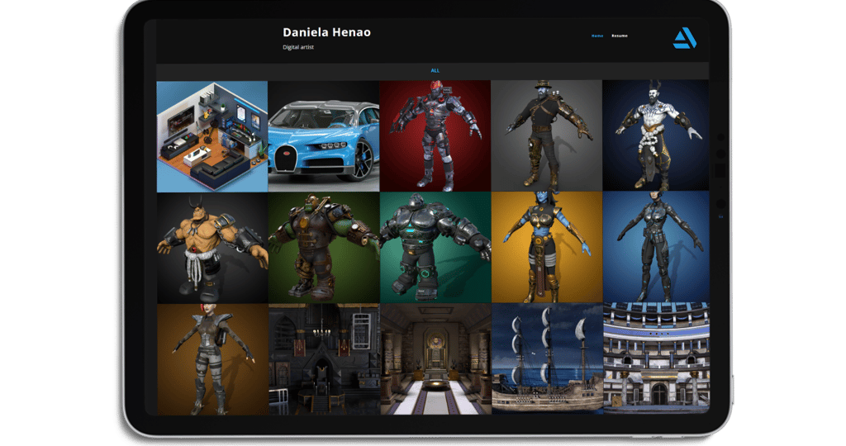The width and height of the screenshot is (846, 446).
Task: Click the ArtStation logo icon
Action: 685,38
